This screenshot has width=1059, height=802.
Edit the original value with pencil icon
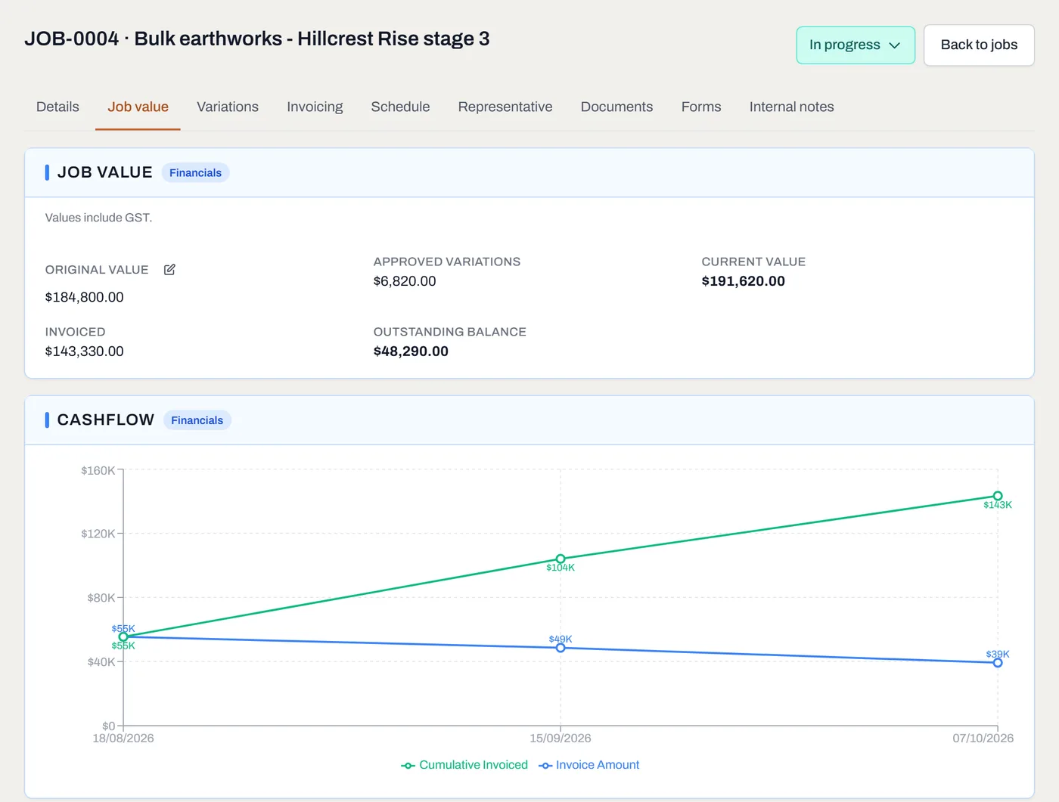point(169,270)
